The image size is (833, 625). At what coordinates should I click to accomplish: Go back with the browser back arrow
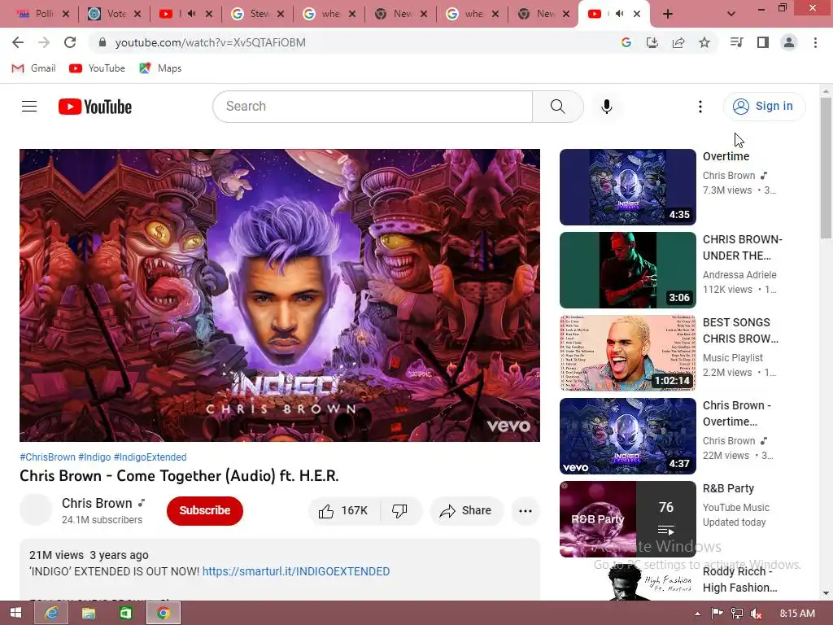[18, 42]
